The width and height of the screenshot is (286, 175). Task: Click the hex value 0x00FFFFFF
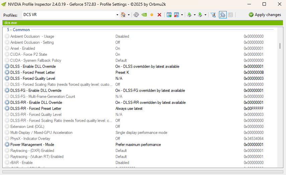point(254,109)
